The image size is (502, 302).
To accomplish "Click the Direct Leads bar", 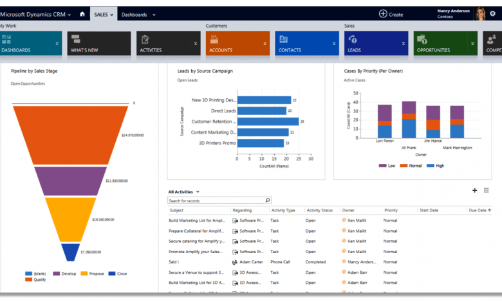I will [x=262, y=111].
